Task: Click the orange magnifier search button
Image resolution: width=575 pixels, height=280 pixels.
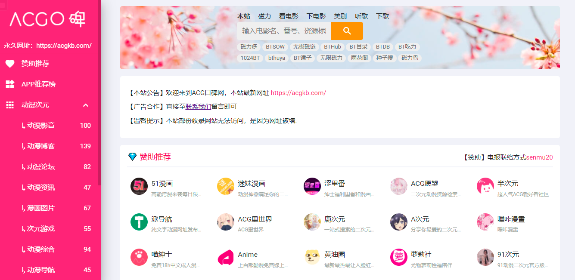Action: [347, 31]
